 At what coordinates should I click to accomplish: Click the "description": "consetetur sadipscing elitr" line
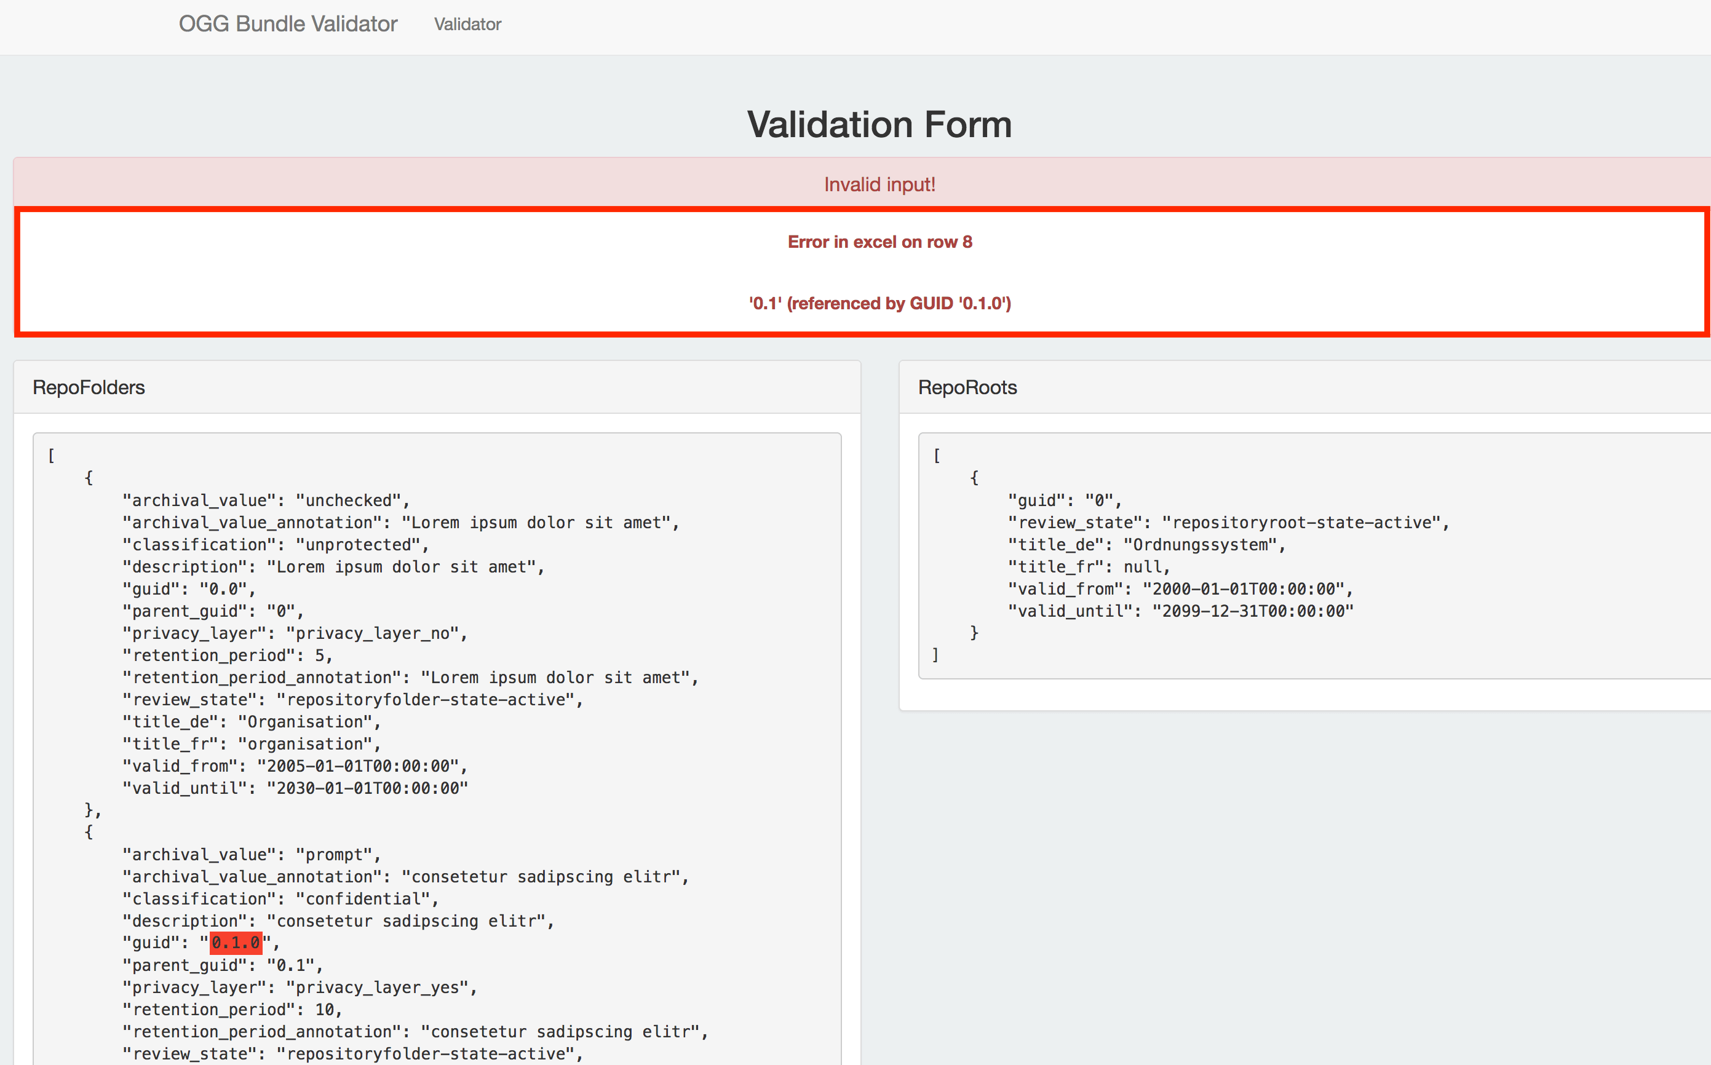click(338, 921)
